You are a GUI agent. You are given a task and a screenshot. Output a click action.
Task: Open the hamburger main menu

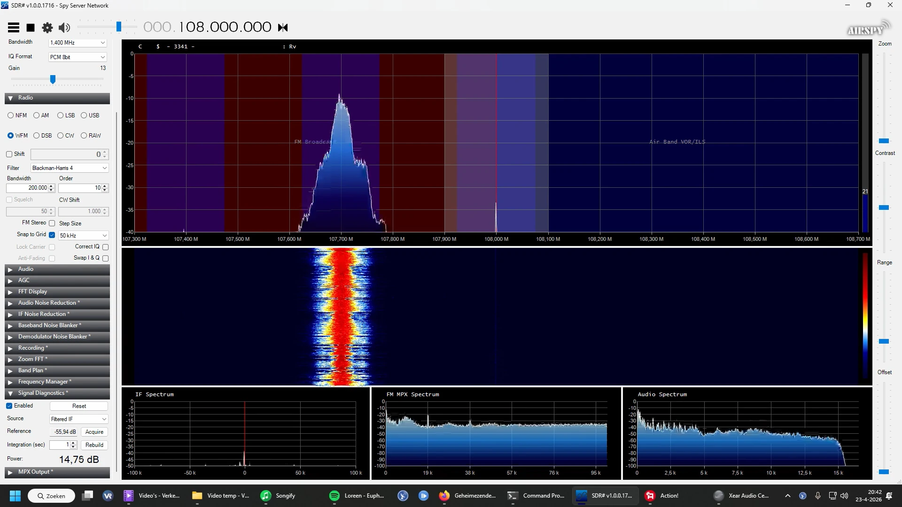pos(14,28)
